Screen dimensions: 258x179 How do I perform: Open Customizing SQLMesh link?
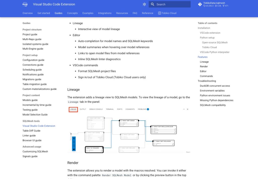coord(35,152)
